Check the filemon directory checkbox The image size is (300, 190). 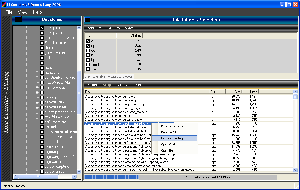click(42, 48)
